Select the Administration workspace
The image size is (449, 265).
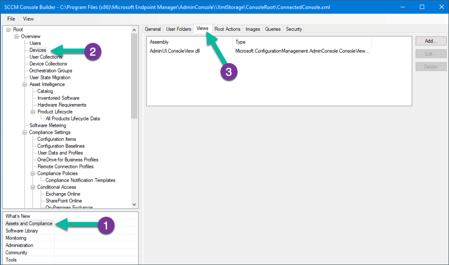click(x=19, y=245)
